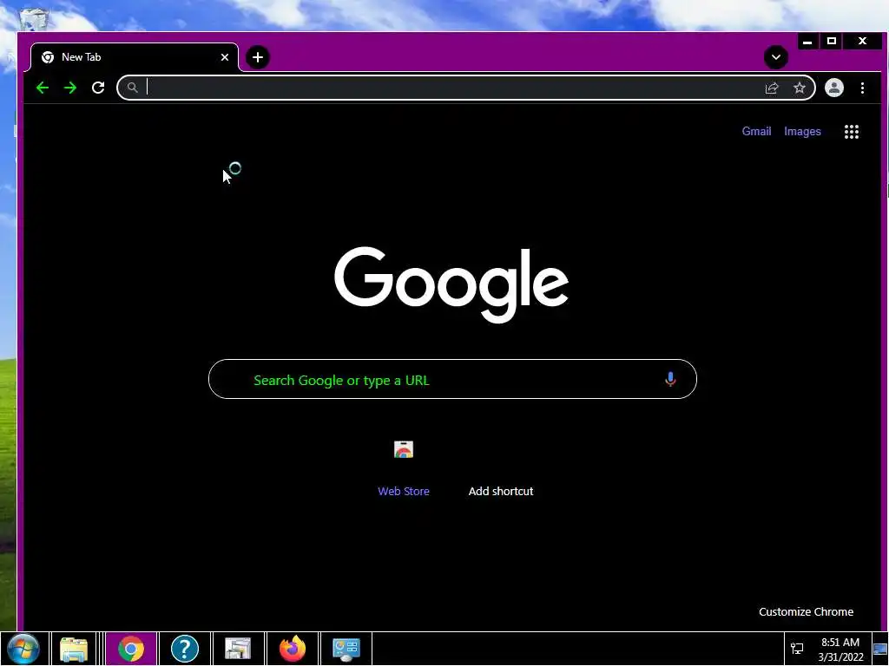The height and width of the screenshot is (666, 889).
Task: Go back using the green back arrow
Action: [43, 88]
